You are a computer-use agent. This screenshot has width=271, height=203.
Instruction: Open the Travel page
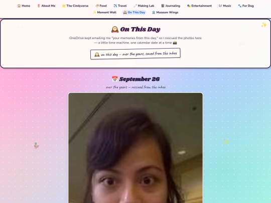(120, 6)
